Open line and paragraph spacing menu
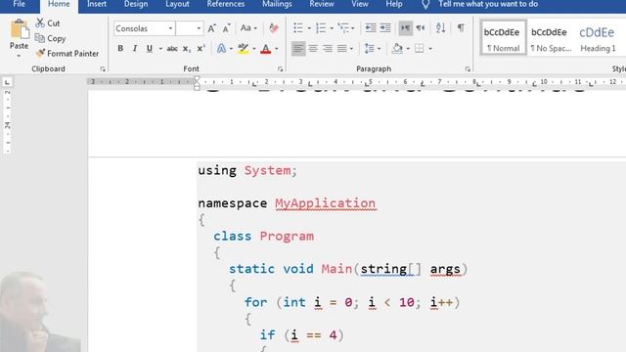626x352 pixels. (370, 49)
